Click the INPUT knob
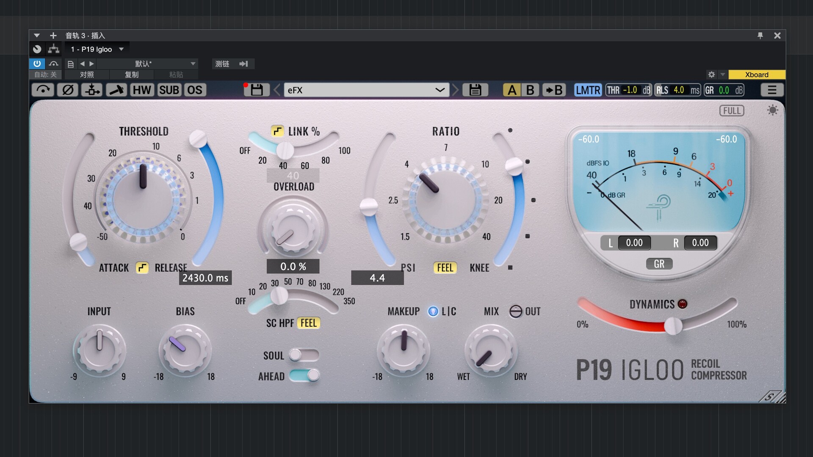This screenshot has width=813, height=457. pos(100,350)
